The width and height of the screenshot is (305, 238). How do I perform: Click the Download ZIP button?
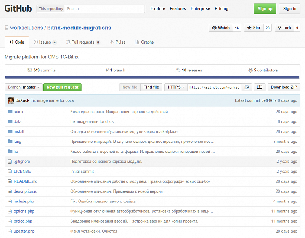pyautogui.click(x=284, y=87)
